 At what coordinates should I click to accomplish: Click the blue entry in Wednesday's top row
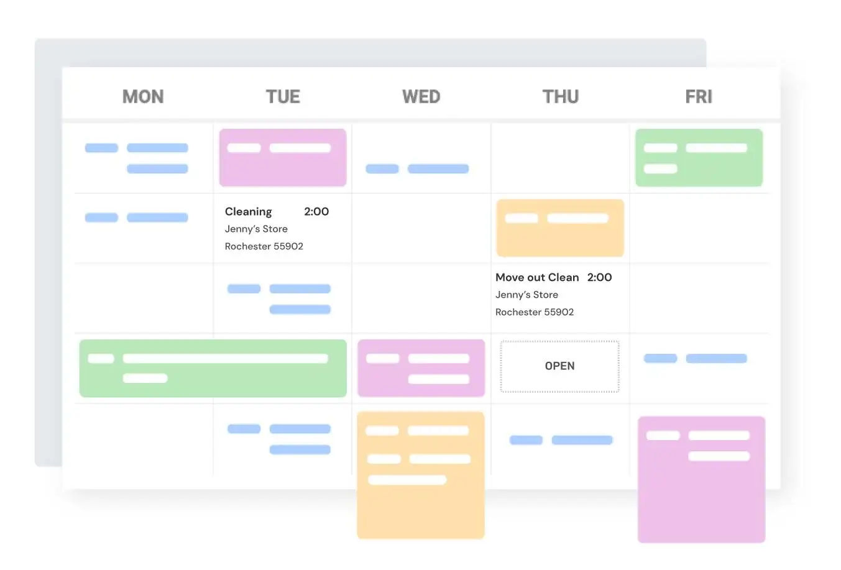(417, 168)
